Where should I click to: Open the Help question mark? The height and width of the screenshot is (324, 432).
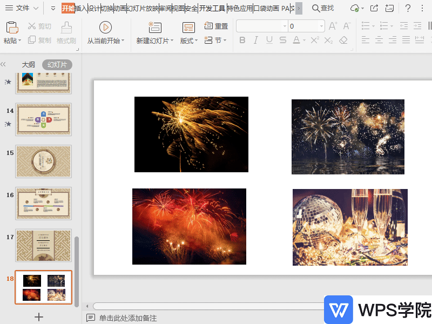(408, 8)
